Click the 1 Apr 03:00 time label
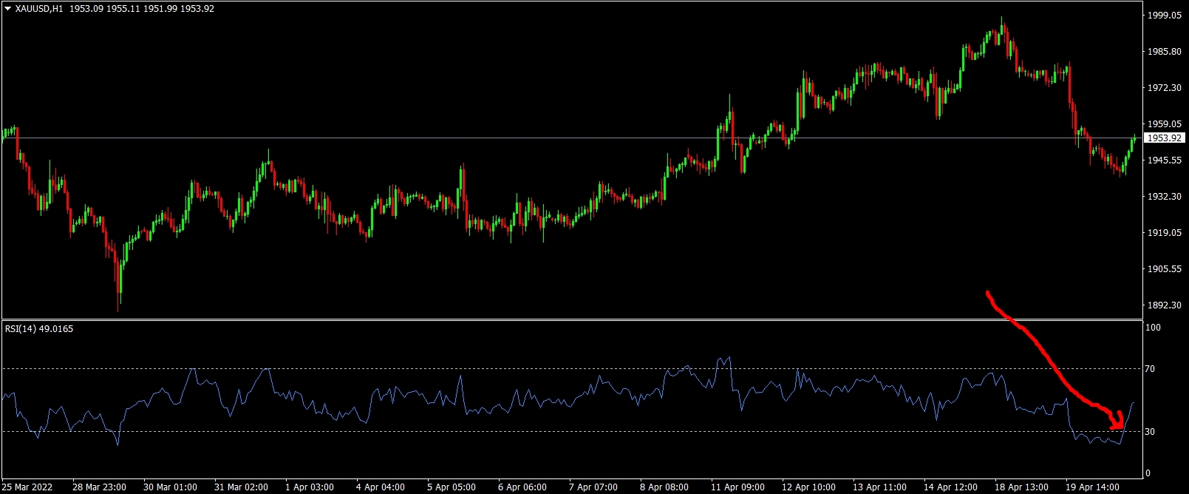 pyautogui.click(x=310, y=487)
